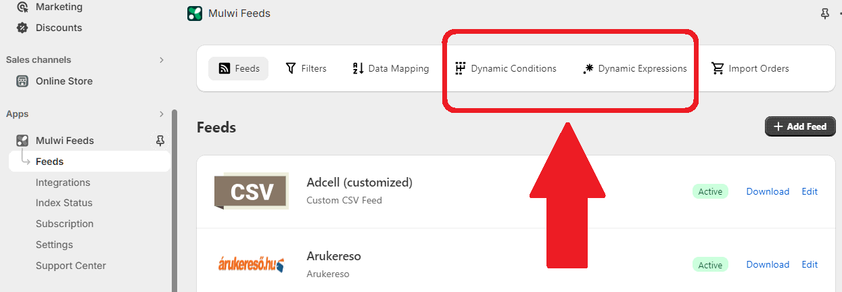Click the Mulwi Feeds app icon in sidebar

(22, 141)
